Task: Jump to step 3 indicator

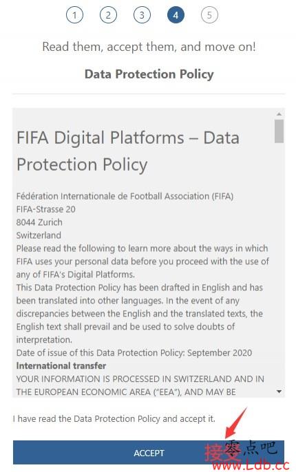Action: click(x=142, y=14)
